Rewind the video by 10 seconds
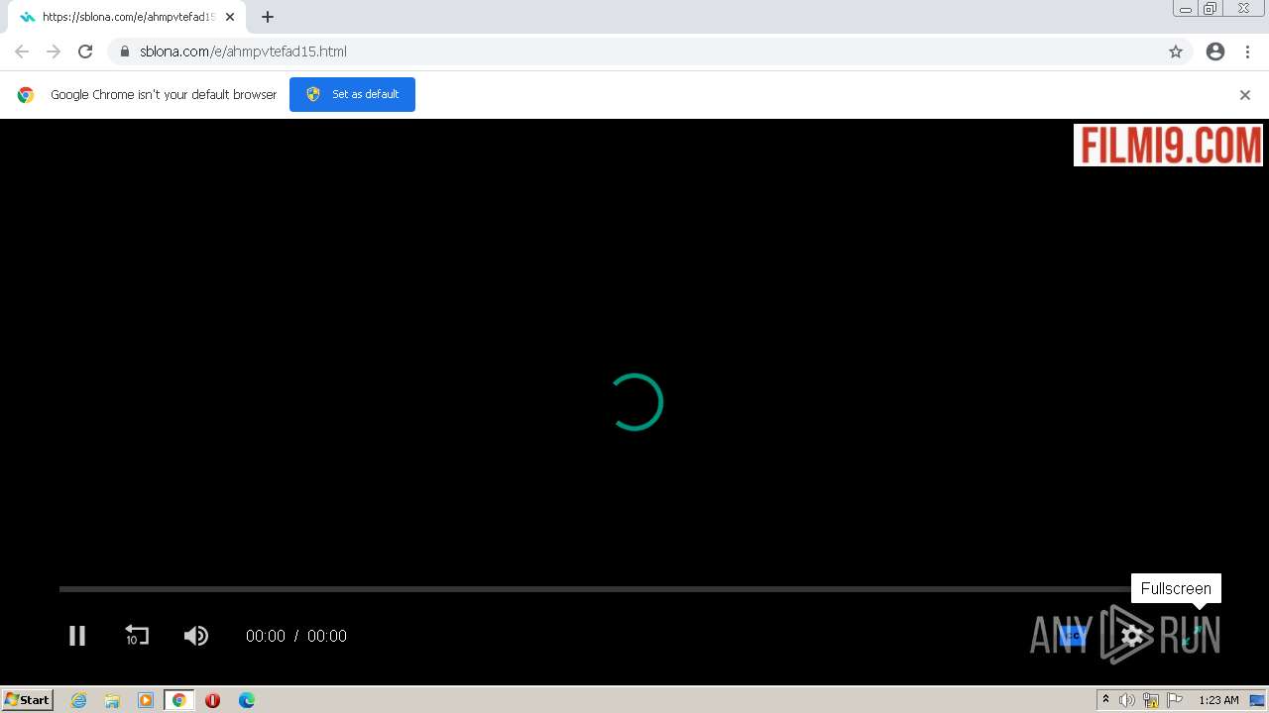Viewport: 1269px width, 713px height. 137,636
